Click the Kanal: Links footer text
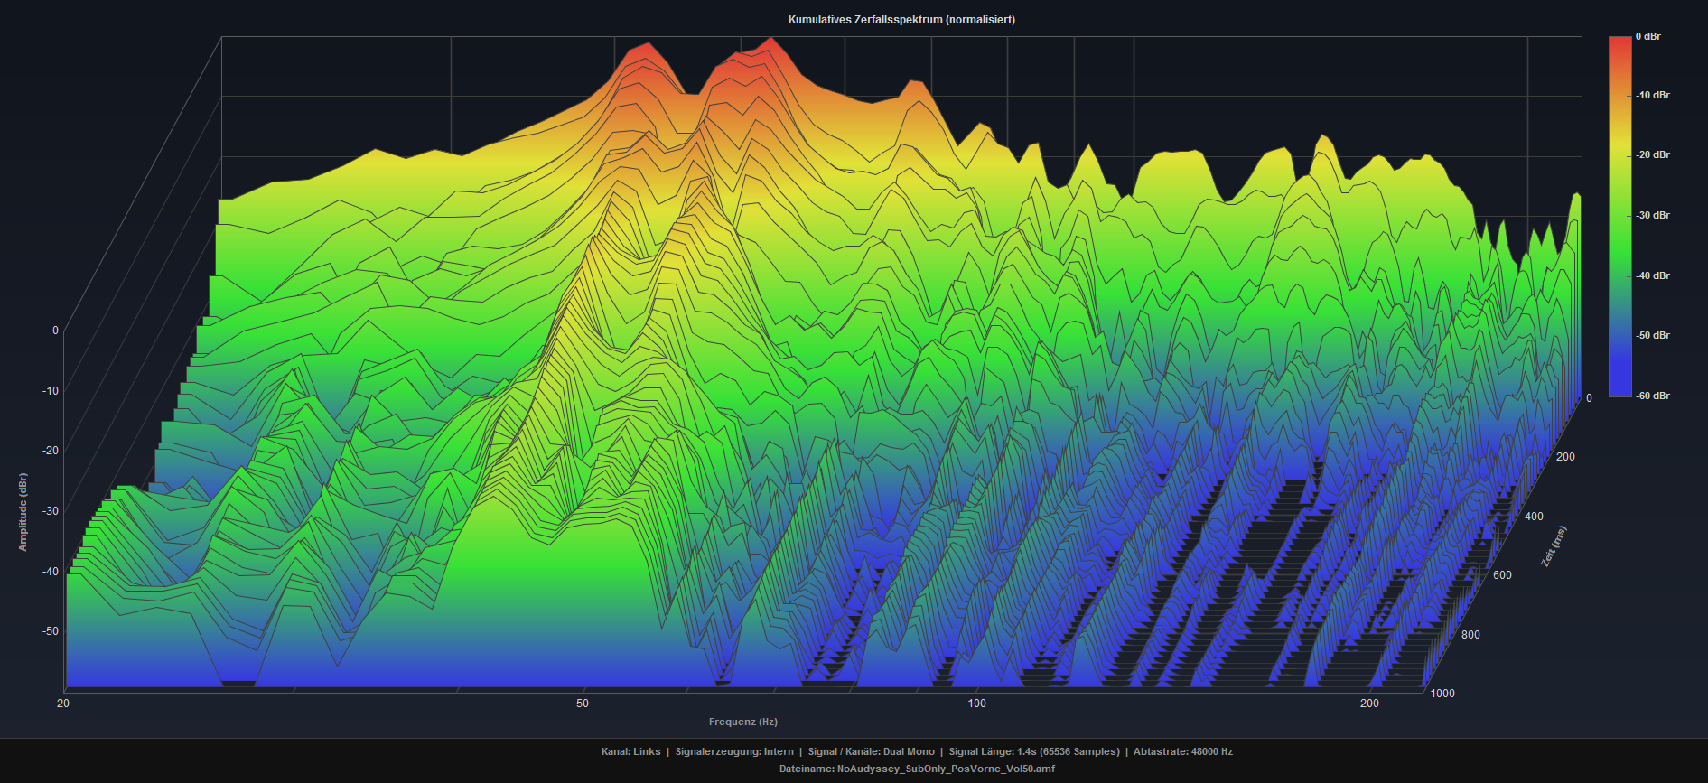The width and height of the screenshot is (1708, 783). 630,751
